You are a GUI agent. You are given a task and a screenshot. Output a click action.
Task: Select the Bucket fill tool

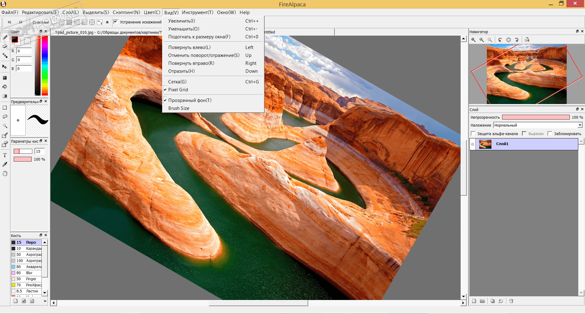tap(5, 87)
